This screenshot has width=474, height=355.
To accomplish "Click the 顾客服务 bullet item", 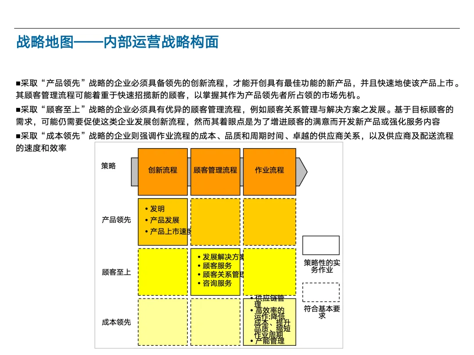I will pos(215,266).
